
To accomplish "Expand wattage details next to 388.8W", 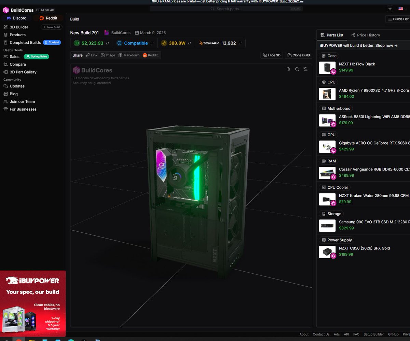I will (x=190, y=43).
